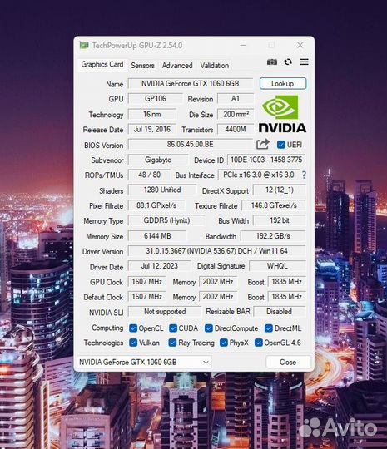Toggle the OpenCL checkbox
This screenshot has width=387, height=449.
(x=133, y=328)
